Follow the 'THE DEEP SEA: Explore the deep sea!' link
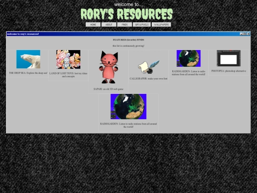The image size is (257, 193). pyautogui.click(x=28, y=73)
